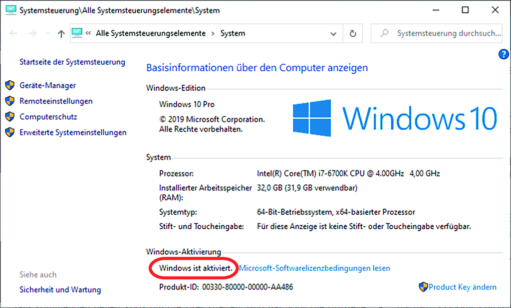Click the Produkt-ID value '00330-80000-00000-AA486'
This screenshot has width=511, height=308.
point(248,287)
